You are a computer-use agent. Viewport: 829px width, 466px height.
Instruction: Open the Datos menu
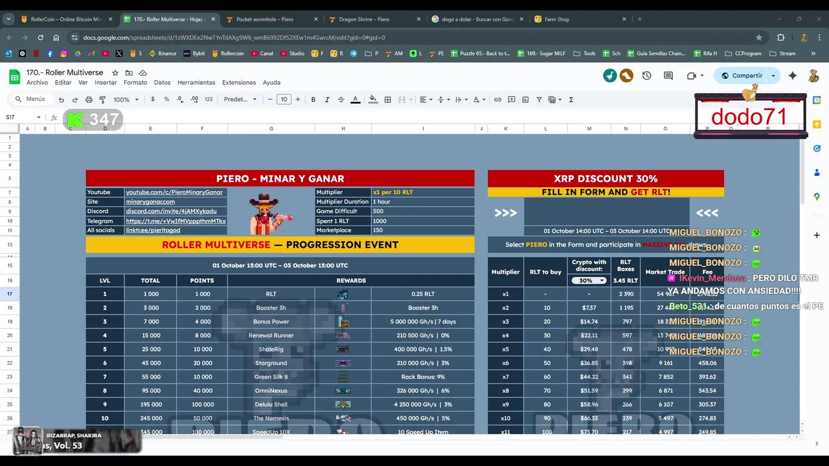(162, 83)
